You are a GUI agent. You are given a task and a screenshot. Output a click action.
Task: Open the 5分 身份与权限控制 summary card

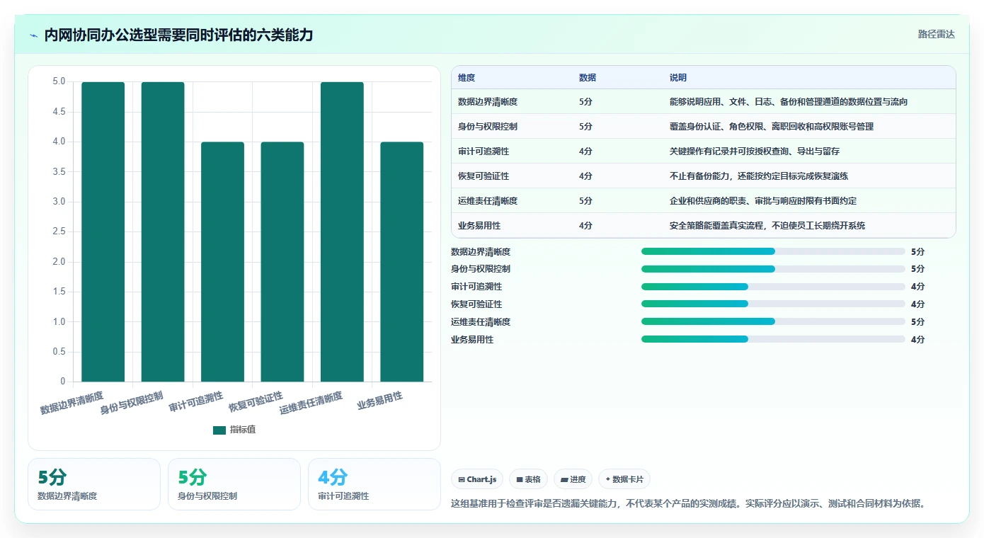[234, 484]
